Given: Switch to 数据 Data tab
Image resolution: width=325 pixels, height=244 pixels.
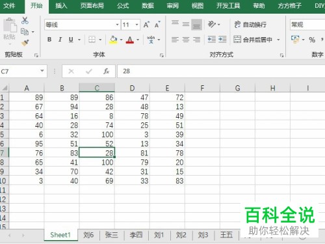Looking at the screenshot, I should (148, 6).
